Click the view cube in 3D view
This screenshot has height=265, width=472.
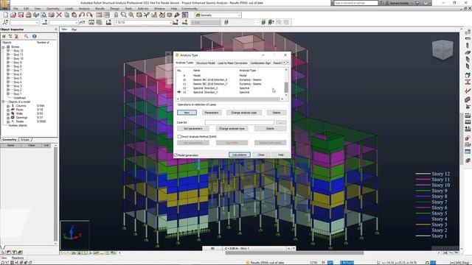(x=442, y=49)
